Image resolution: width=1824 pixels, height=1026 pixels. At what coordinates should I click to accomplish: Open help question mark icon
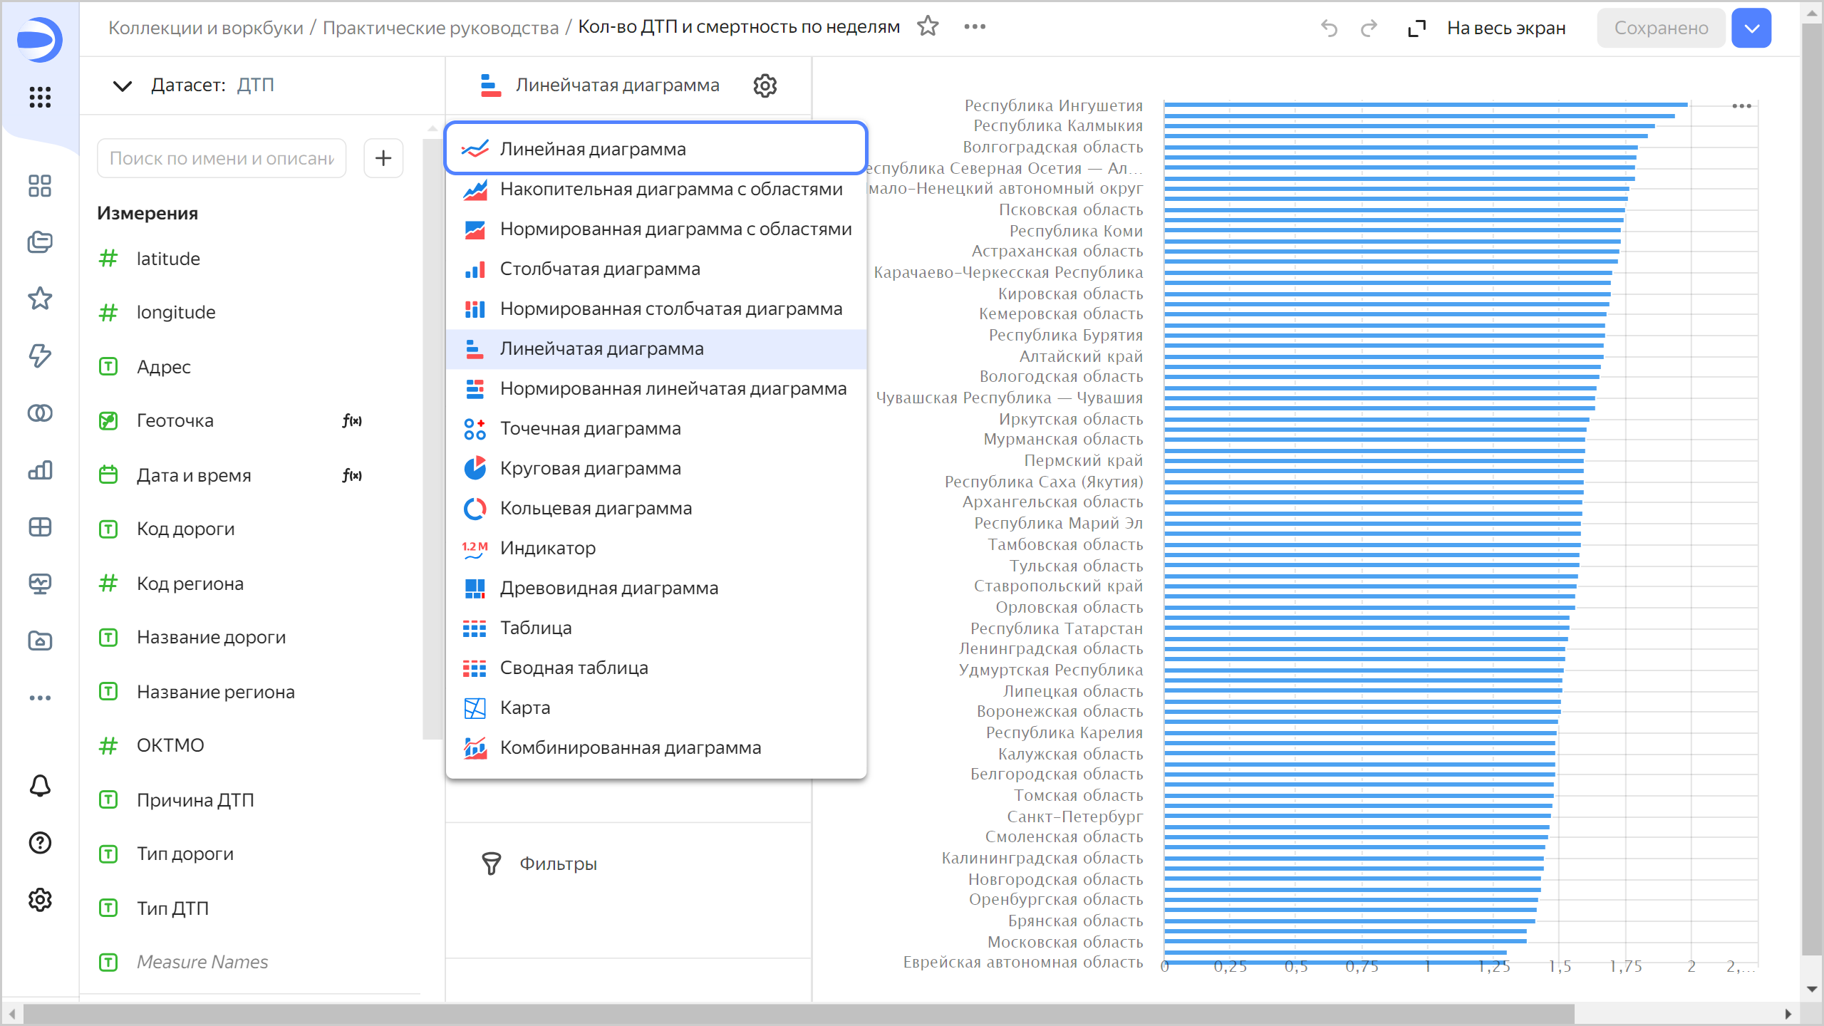point(40,843)
